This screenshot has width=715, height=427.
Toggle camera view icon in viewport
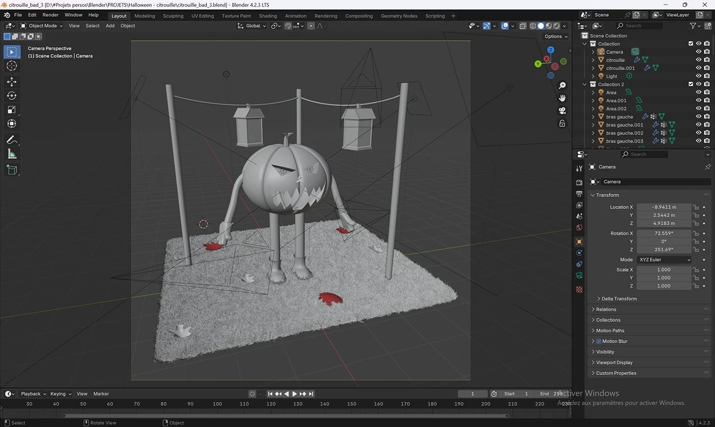(562, 111)
